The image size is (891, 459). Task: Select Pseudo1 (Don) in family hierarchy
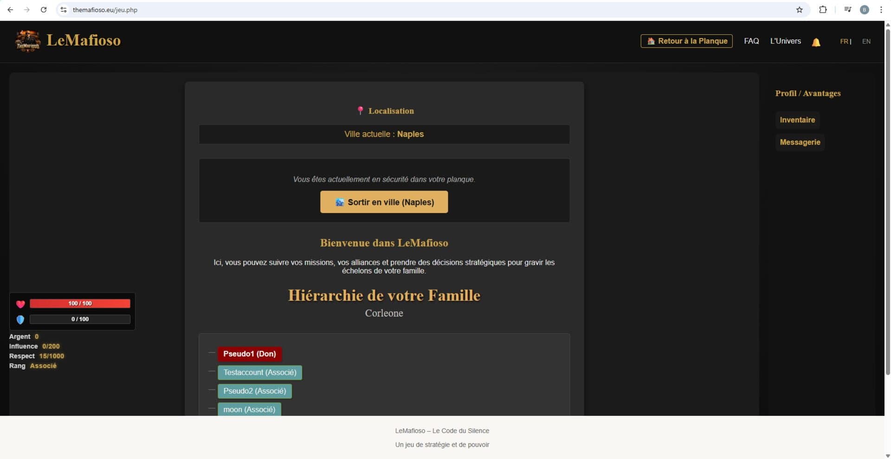coord(250,354)
